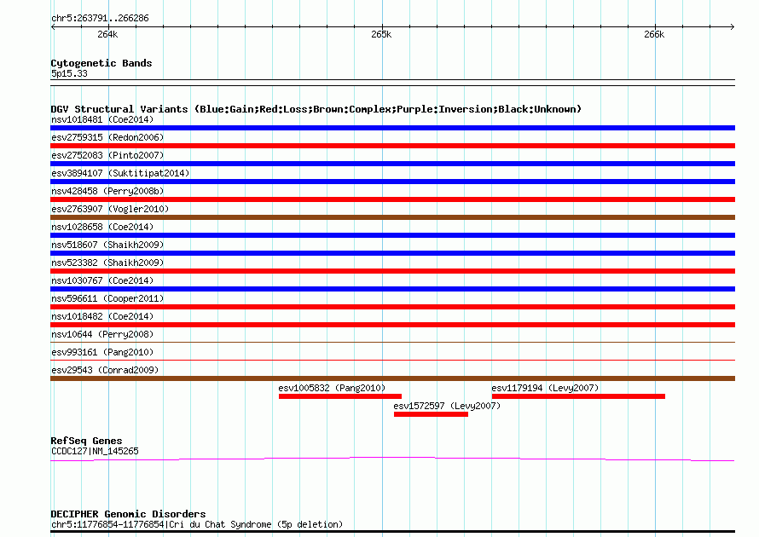Click the 265k position on the ruler
Viewport: 759px width, 537px height.
pos(381,35)
